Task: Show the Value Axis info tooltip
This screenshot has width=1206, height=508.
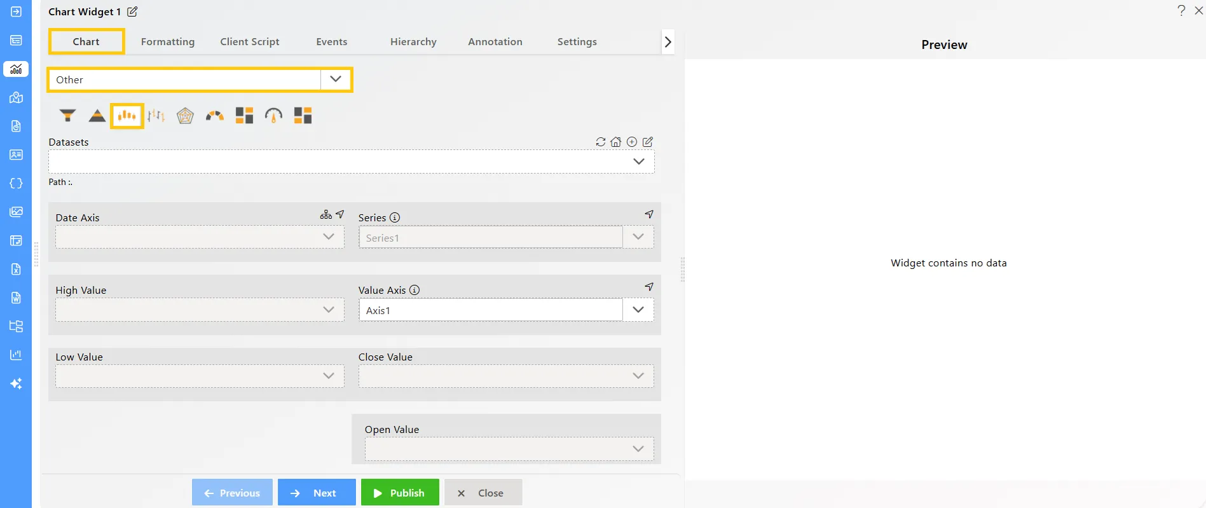Action: (x=415, y=290)
